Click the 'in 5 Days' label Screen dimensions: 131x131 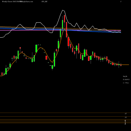[x=126, y=83]
